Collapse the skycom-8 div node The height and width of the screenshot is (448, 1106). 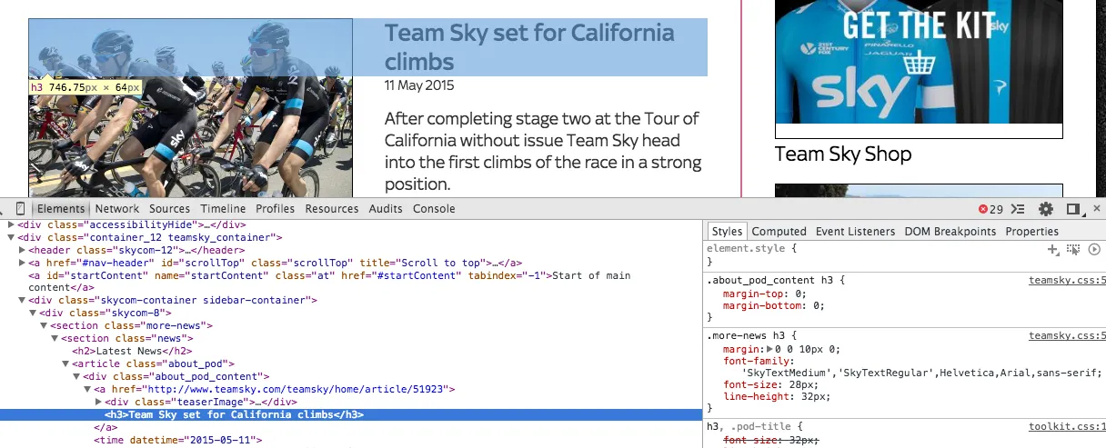tap(34, 313)
